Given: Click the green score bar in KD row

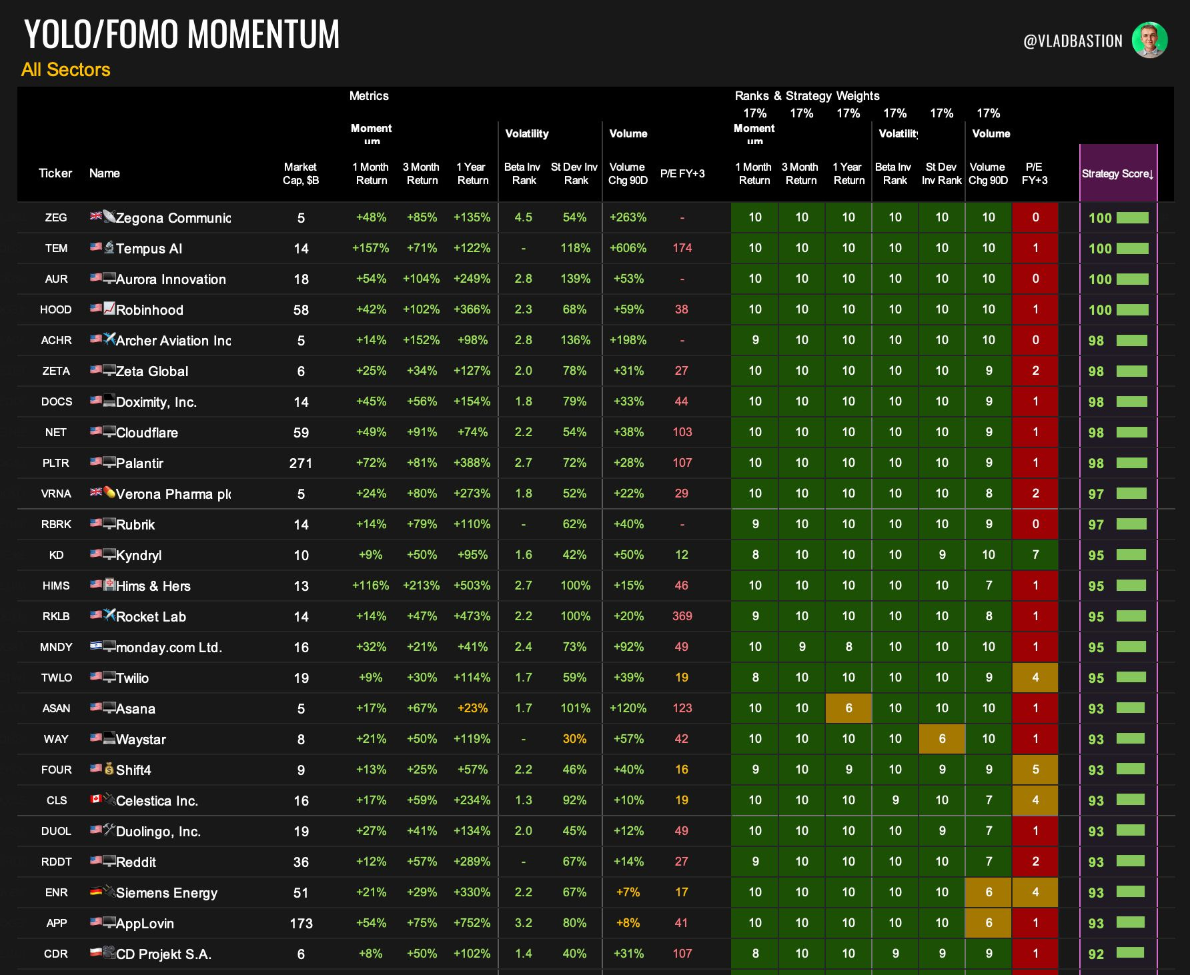Looking at the screenshot, I should (x=1131, y=555).
